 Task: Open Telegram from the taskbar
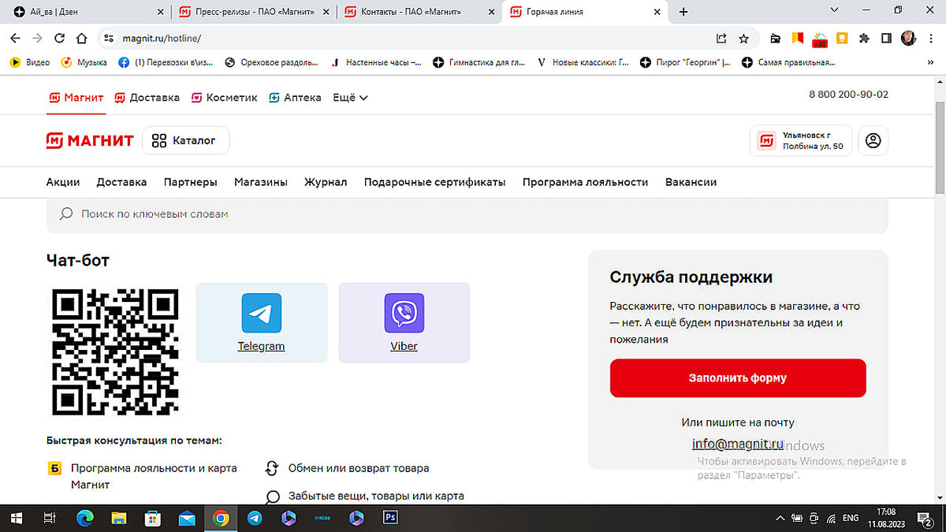[x=255, y=518]
